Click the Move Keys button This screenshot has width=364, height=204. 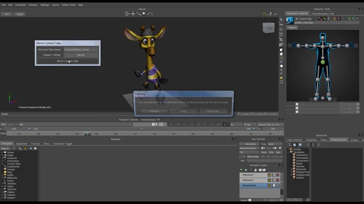tap(253, 157)
